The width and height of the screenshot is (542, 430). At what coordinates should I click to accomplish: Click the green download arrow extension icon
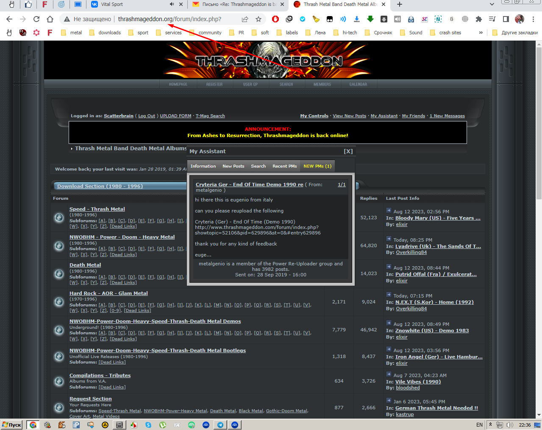pyautogui.click(x=370, y=19)
